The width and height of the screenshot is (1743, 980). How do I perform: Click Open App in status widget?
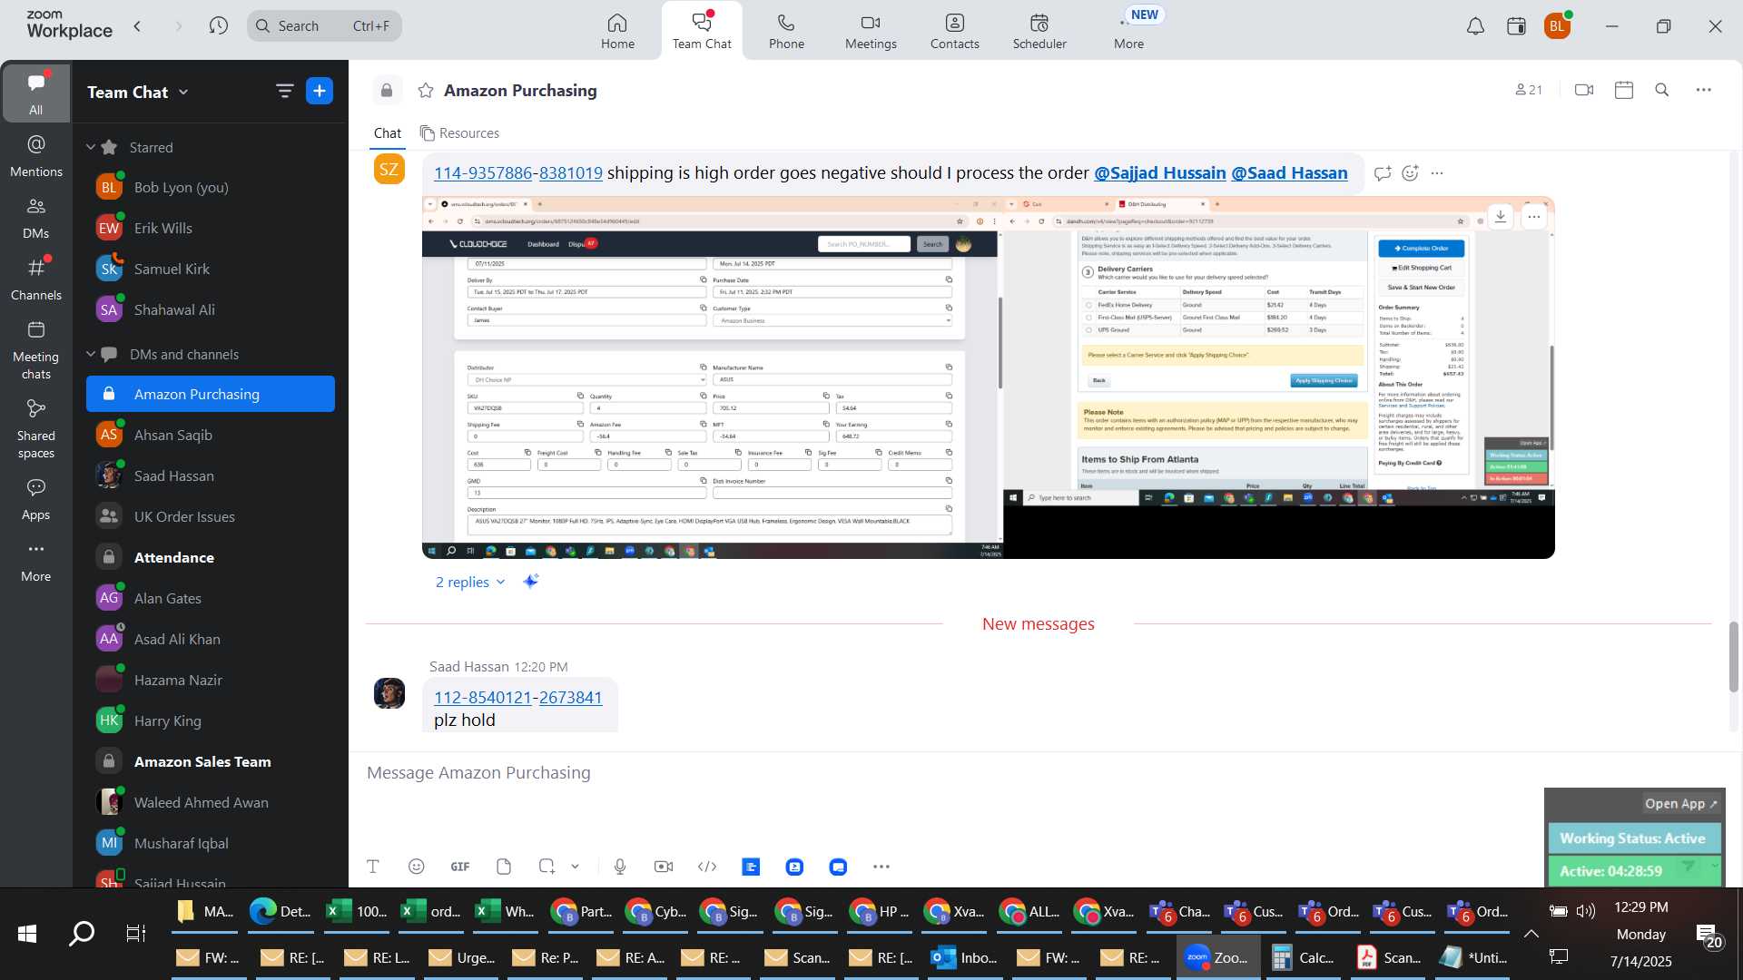pyautogui.click(x=1680, y=803)
